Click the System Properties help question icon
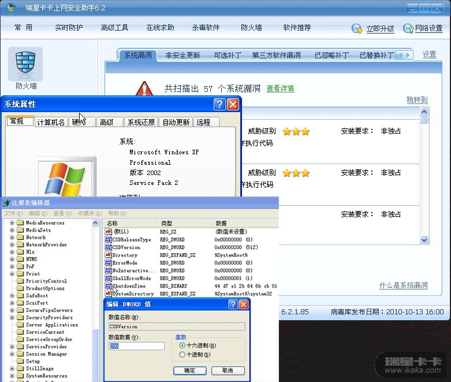Image resolution: width=451 pixels, height=382 pixels. pyautogui.click(x=219, y=104)
